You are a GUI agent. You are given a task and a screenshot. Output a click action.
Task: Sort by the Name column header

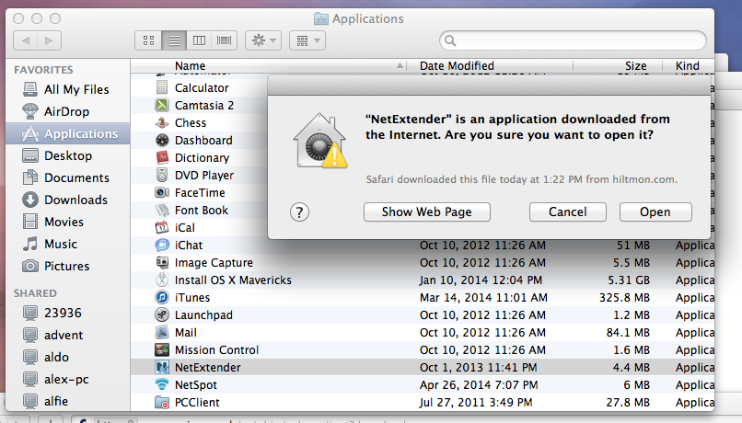269,65
